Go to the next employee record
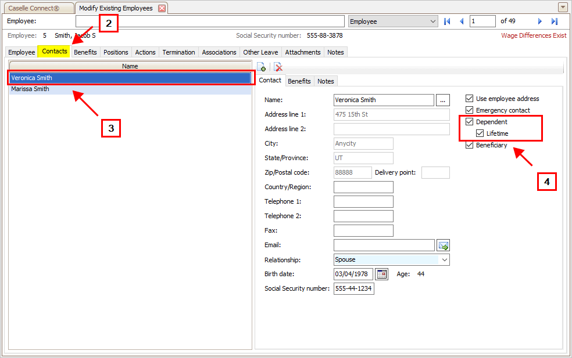The image size is (572, 358). pos(539,21)
